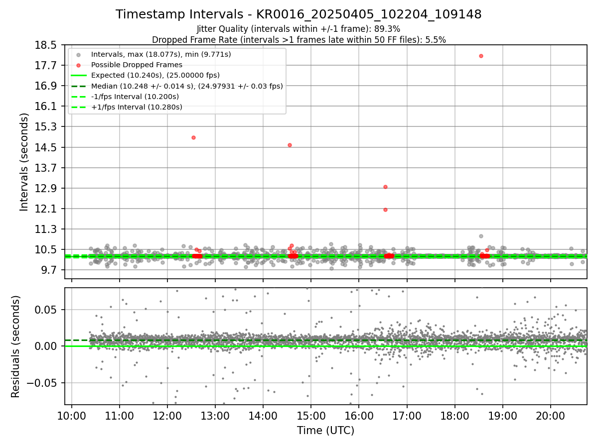Click the 15:00 time tick label
598x448 pixels.
(x=311, y=416)
